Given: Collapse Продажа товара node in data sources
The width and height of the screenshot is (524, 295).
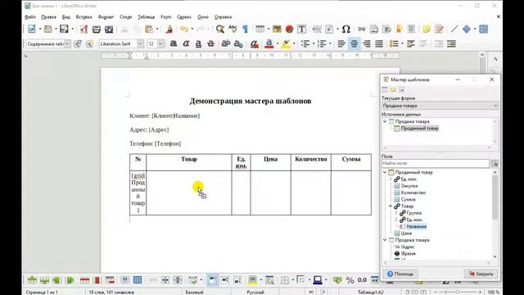Looking at the screenshot, I should click(385, 121).
